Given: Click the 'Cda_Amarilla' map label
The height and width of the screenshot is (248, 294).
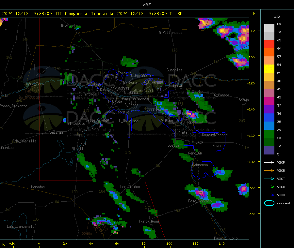Looking at the screenshot, I should (x=24, y=141).
